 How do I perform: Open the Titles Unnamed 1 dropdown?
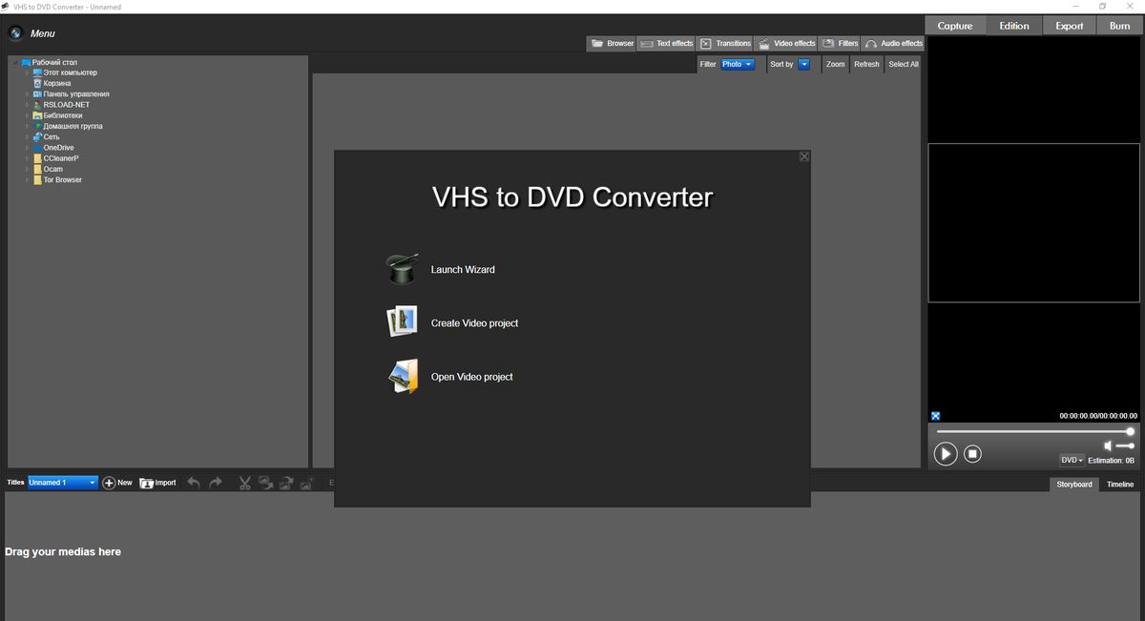(x=63, y=483)
